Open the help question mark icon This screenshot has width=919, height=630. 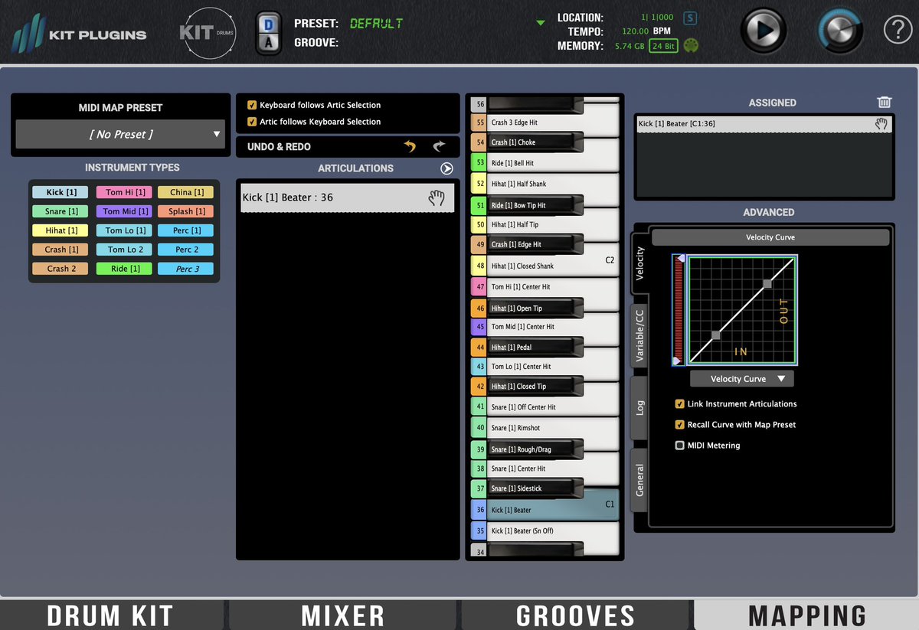point(898,31)
